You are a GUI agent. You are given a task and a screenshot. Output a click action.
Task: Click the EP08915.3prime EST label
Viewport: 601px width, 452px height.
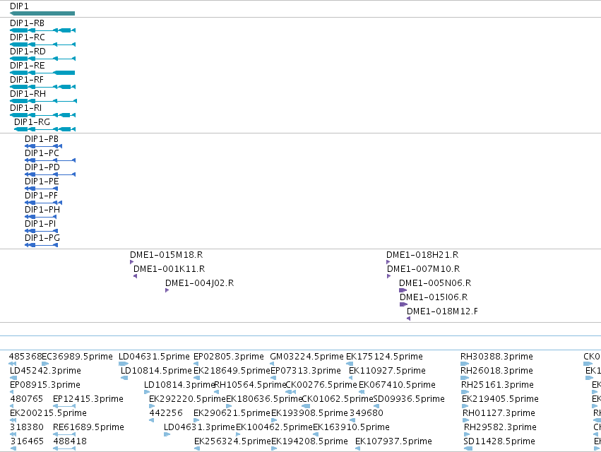point(45,385)
